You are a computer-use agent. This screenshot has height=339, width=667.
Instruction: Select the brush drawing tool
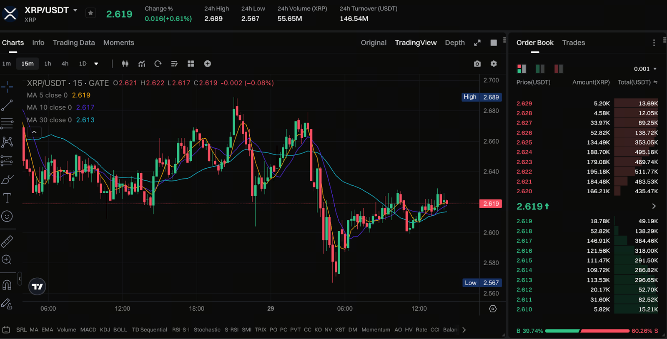[x=7, y=179]
